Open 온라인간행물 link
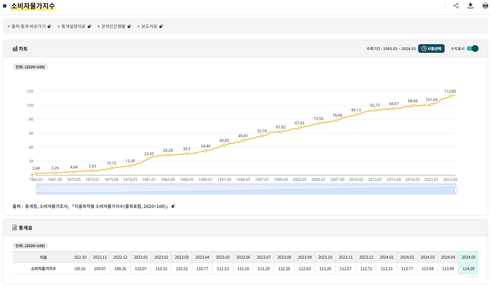The image size is (491, 286). [113, 26]
